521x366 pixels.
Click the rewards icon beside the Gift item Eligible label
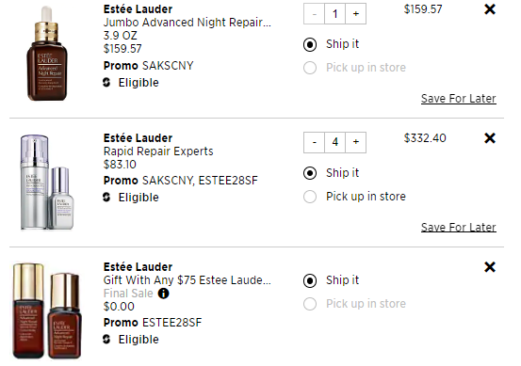pos(106,339)
